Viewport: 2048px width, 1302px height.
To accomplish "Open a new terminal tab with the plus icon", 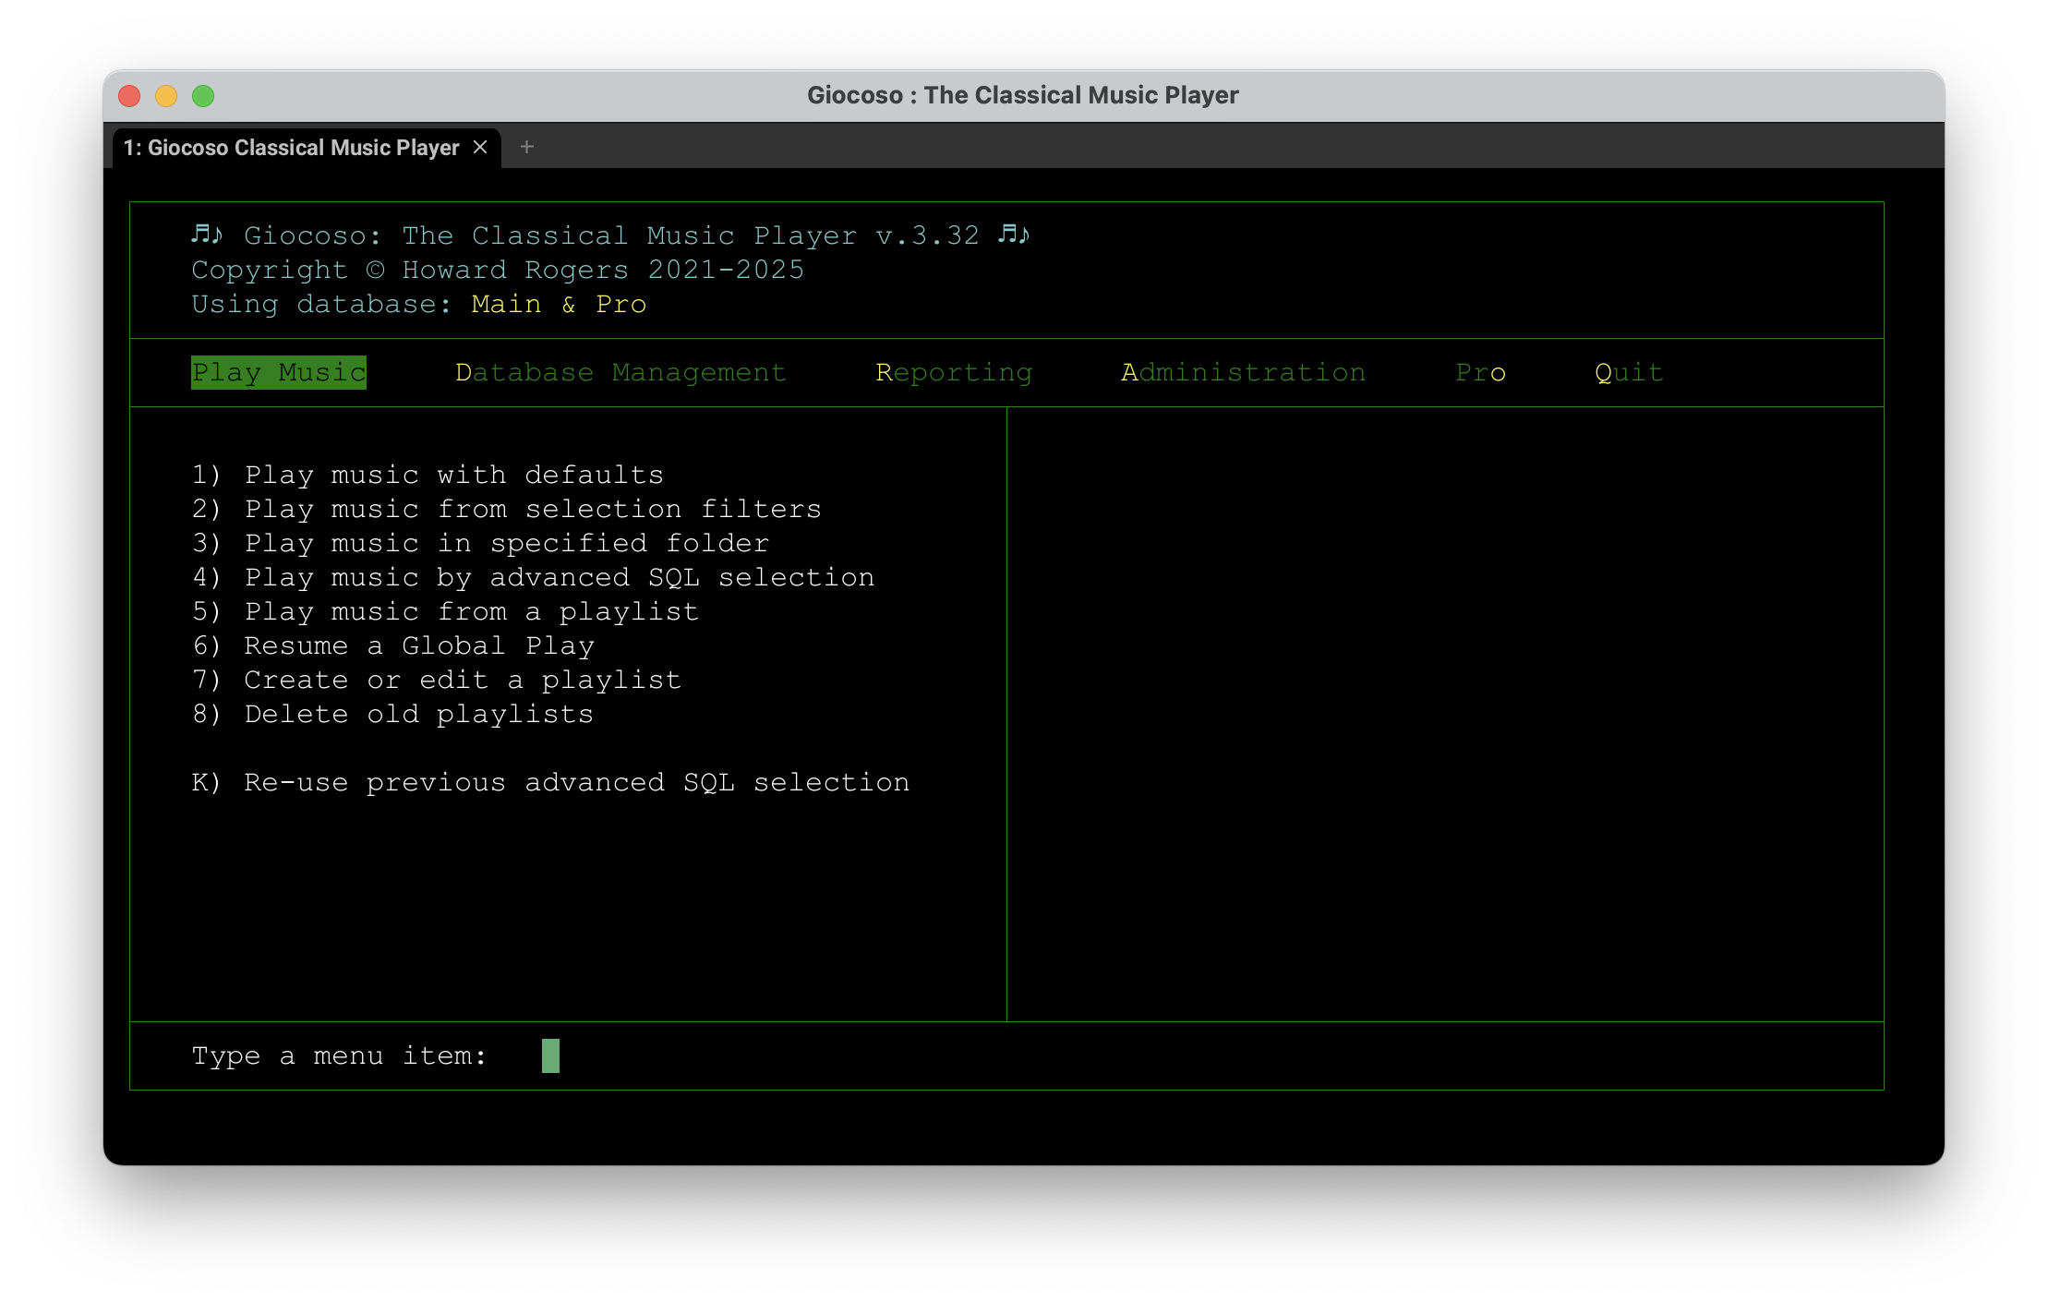I will click(x=526, y=147).
